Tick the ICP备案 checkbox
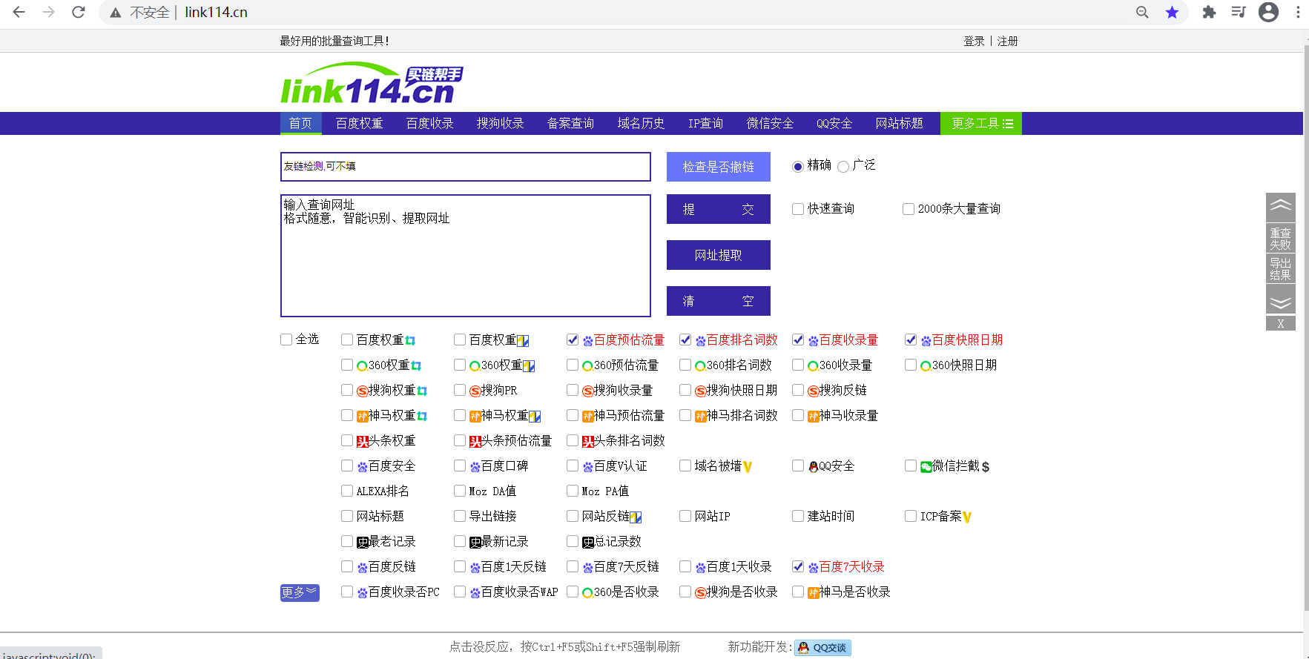The image size is (1309, 659). click(x=911, y=516)
